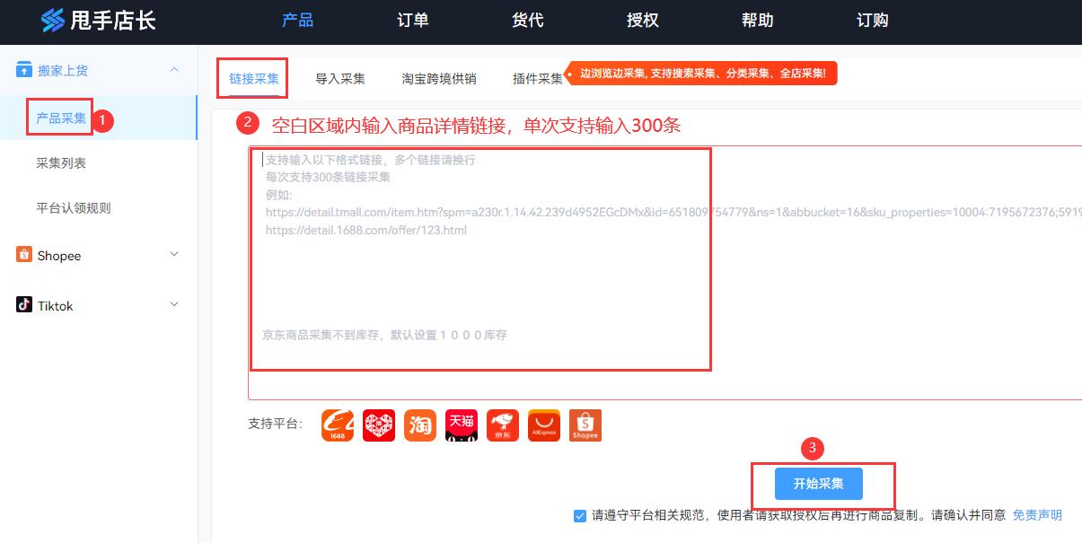Select the Taobao platform icon

coord(419,425)
